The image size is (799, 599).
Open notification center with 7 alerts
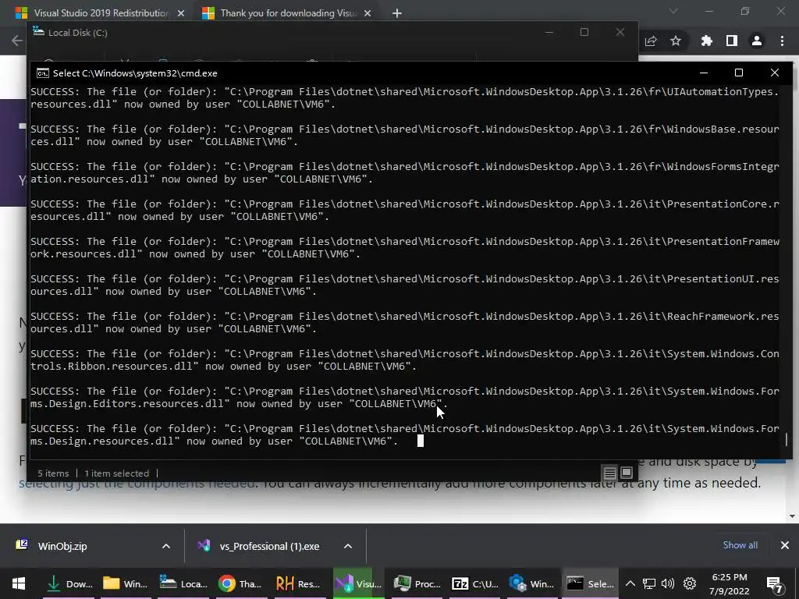tap(775, 585)
